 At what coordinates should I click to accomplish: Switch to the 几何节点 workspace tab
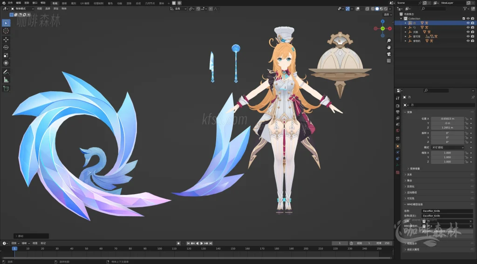[x=150, y=3]
